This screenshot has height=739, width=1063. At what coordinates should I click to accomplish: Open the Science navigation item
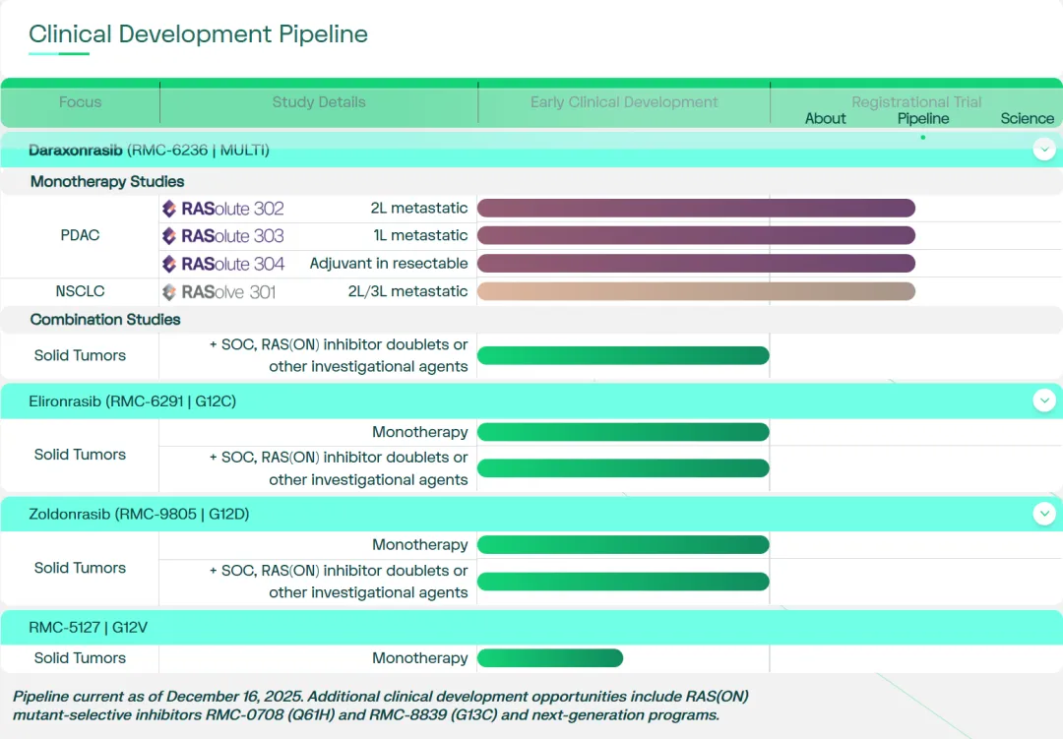point(1027,118)
